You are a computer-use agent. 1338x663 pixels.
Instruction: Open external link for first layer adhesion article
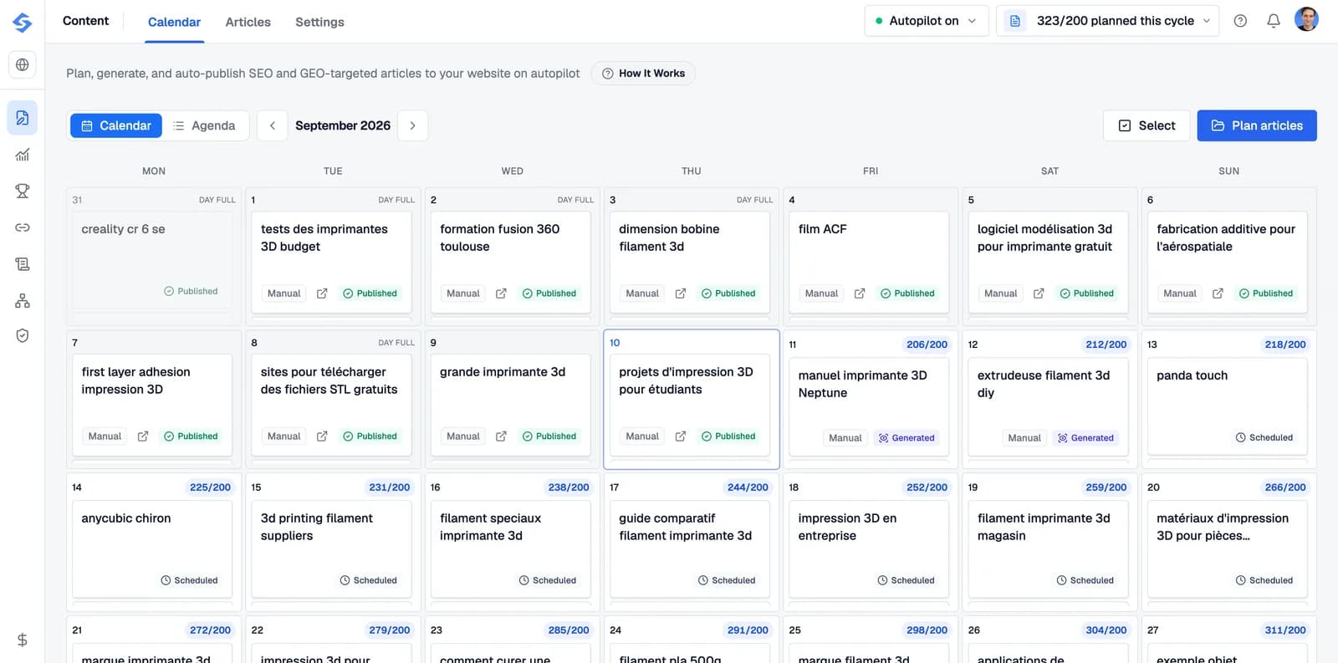[143, 436]
